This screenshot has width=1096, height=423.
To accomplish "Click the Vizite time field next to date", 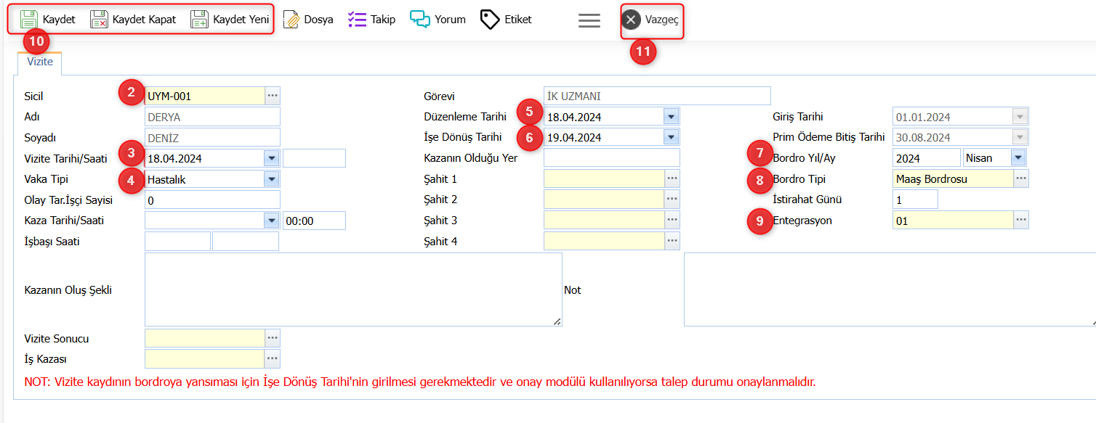I will point(314,158).
